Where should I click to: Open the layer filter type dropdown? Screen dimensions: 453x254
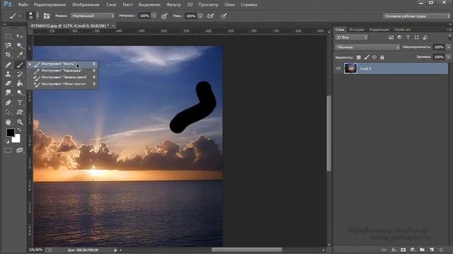(351, 37)
